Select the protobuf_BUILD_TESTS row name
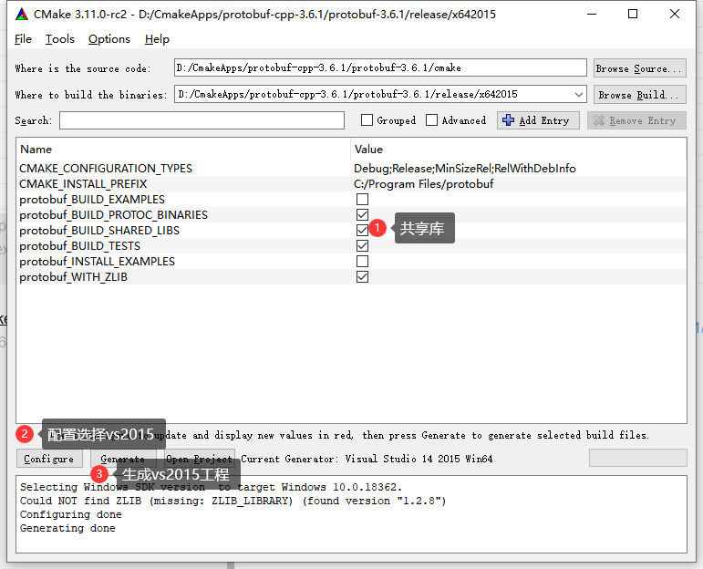703x569 pixels. 80,246
